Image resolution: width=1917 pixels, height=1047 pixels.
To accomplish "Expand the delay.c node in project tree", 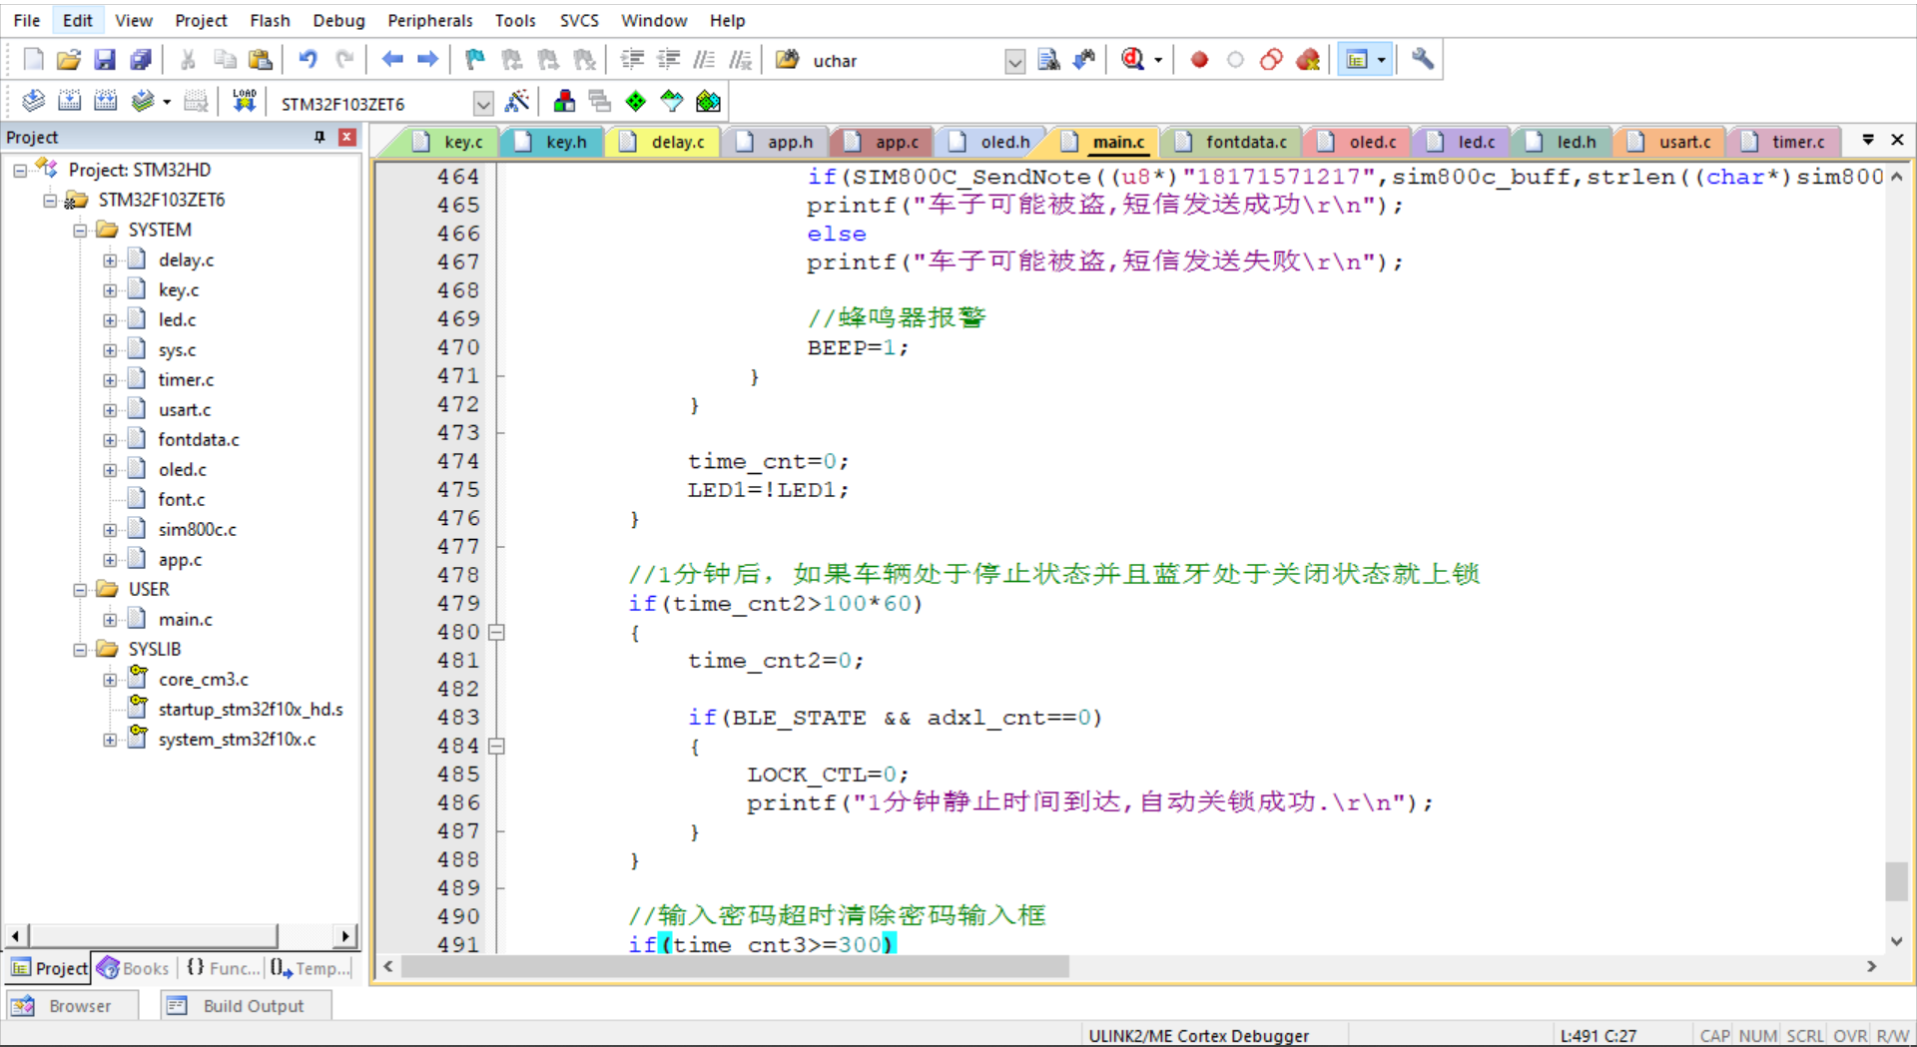I will pyautogui.click(x=110, y=261).
